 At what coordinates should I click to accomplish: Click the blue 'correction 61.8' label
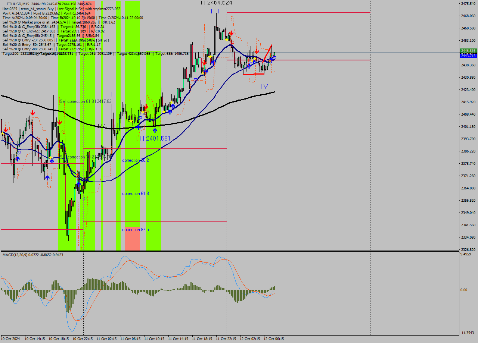pos(136,193)
